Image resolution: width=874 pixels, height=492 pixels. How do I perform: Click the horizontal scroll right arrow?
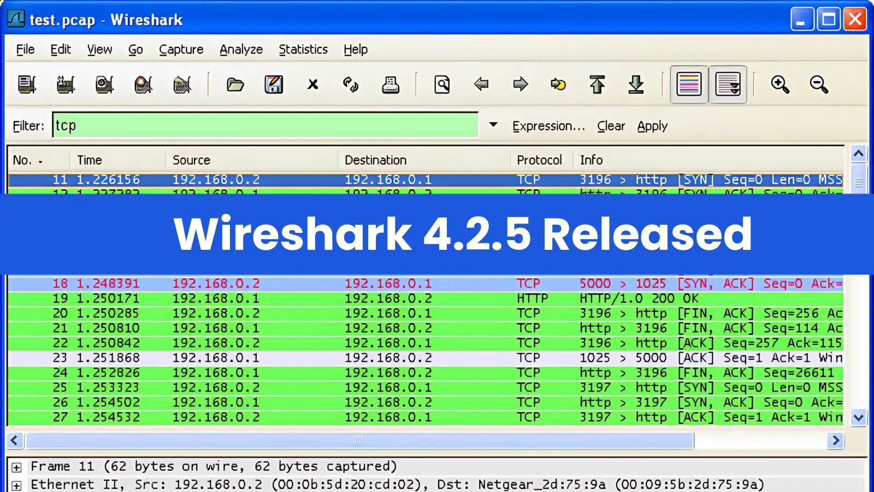coord(835,440)
